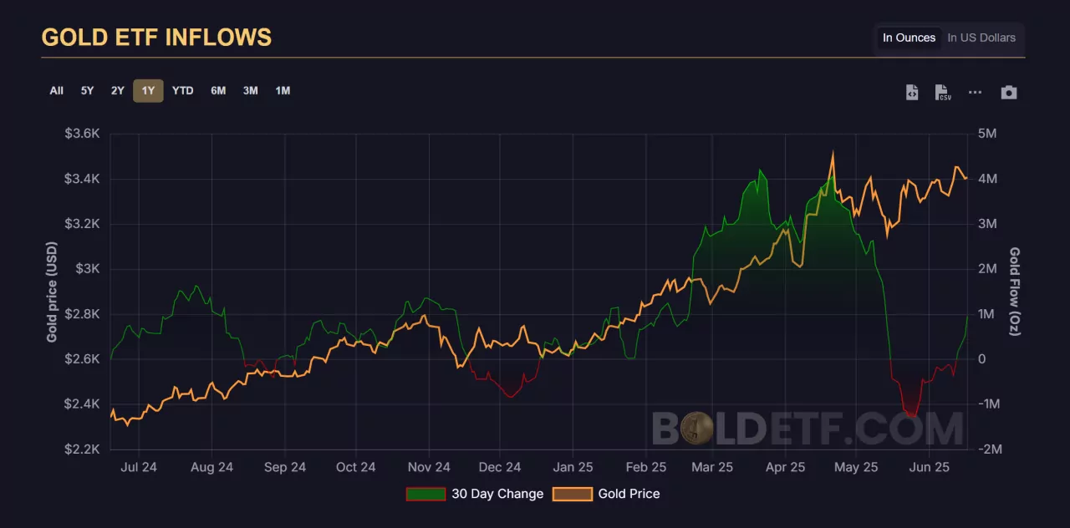Click the CSV document icon
The width and height of the screenshot is (1070, 528).
point(943,92)
